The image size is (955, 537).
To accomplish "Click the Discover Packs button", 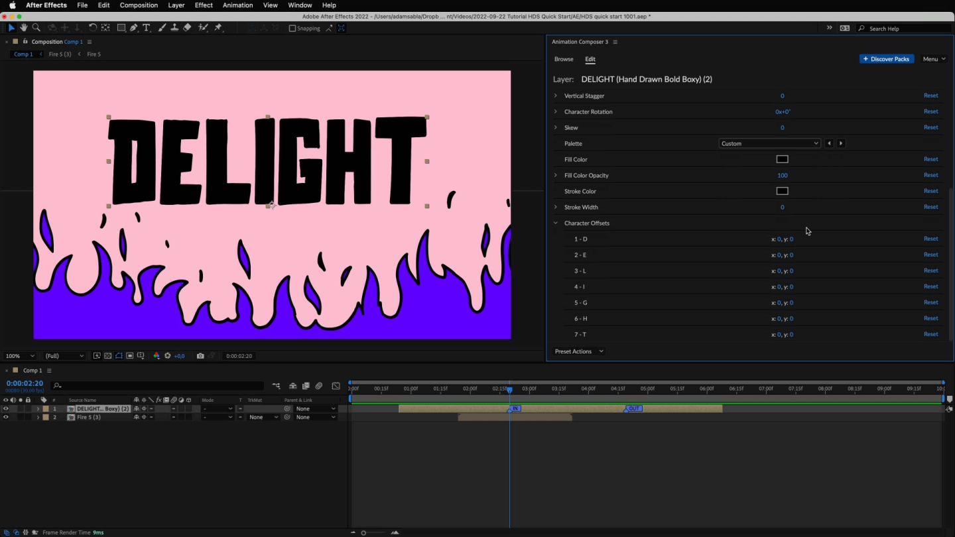I will (x=887, y=59).
